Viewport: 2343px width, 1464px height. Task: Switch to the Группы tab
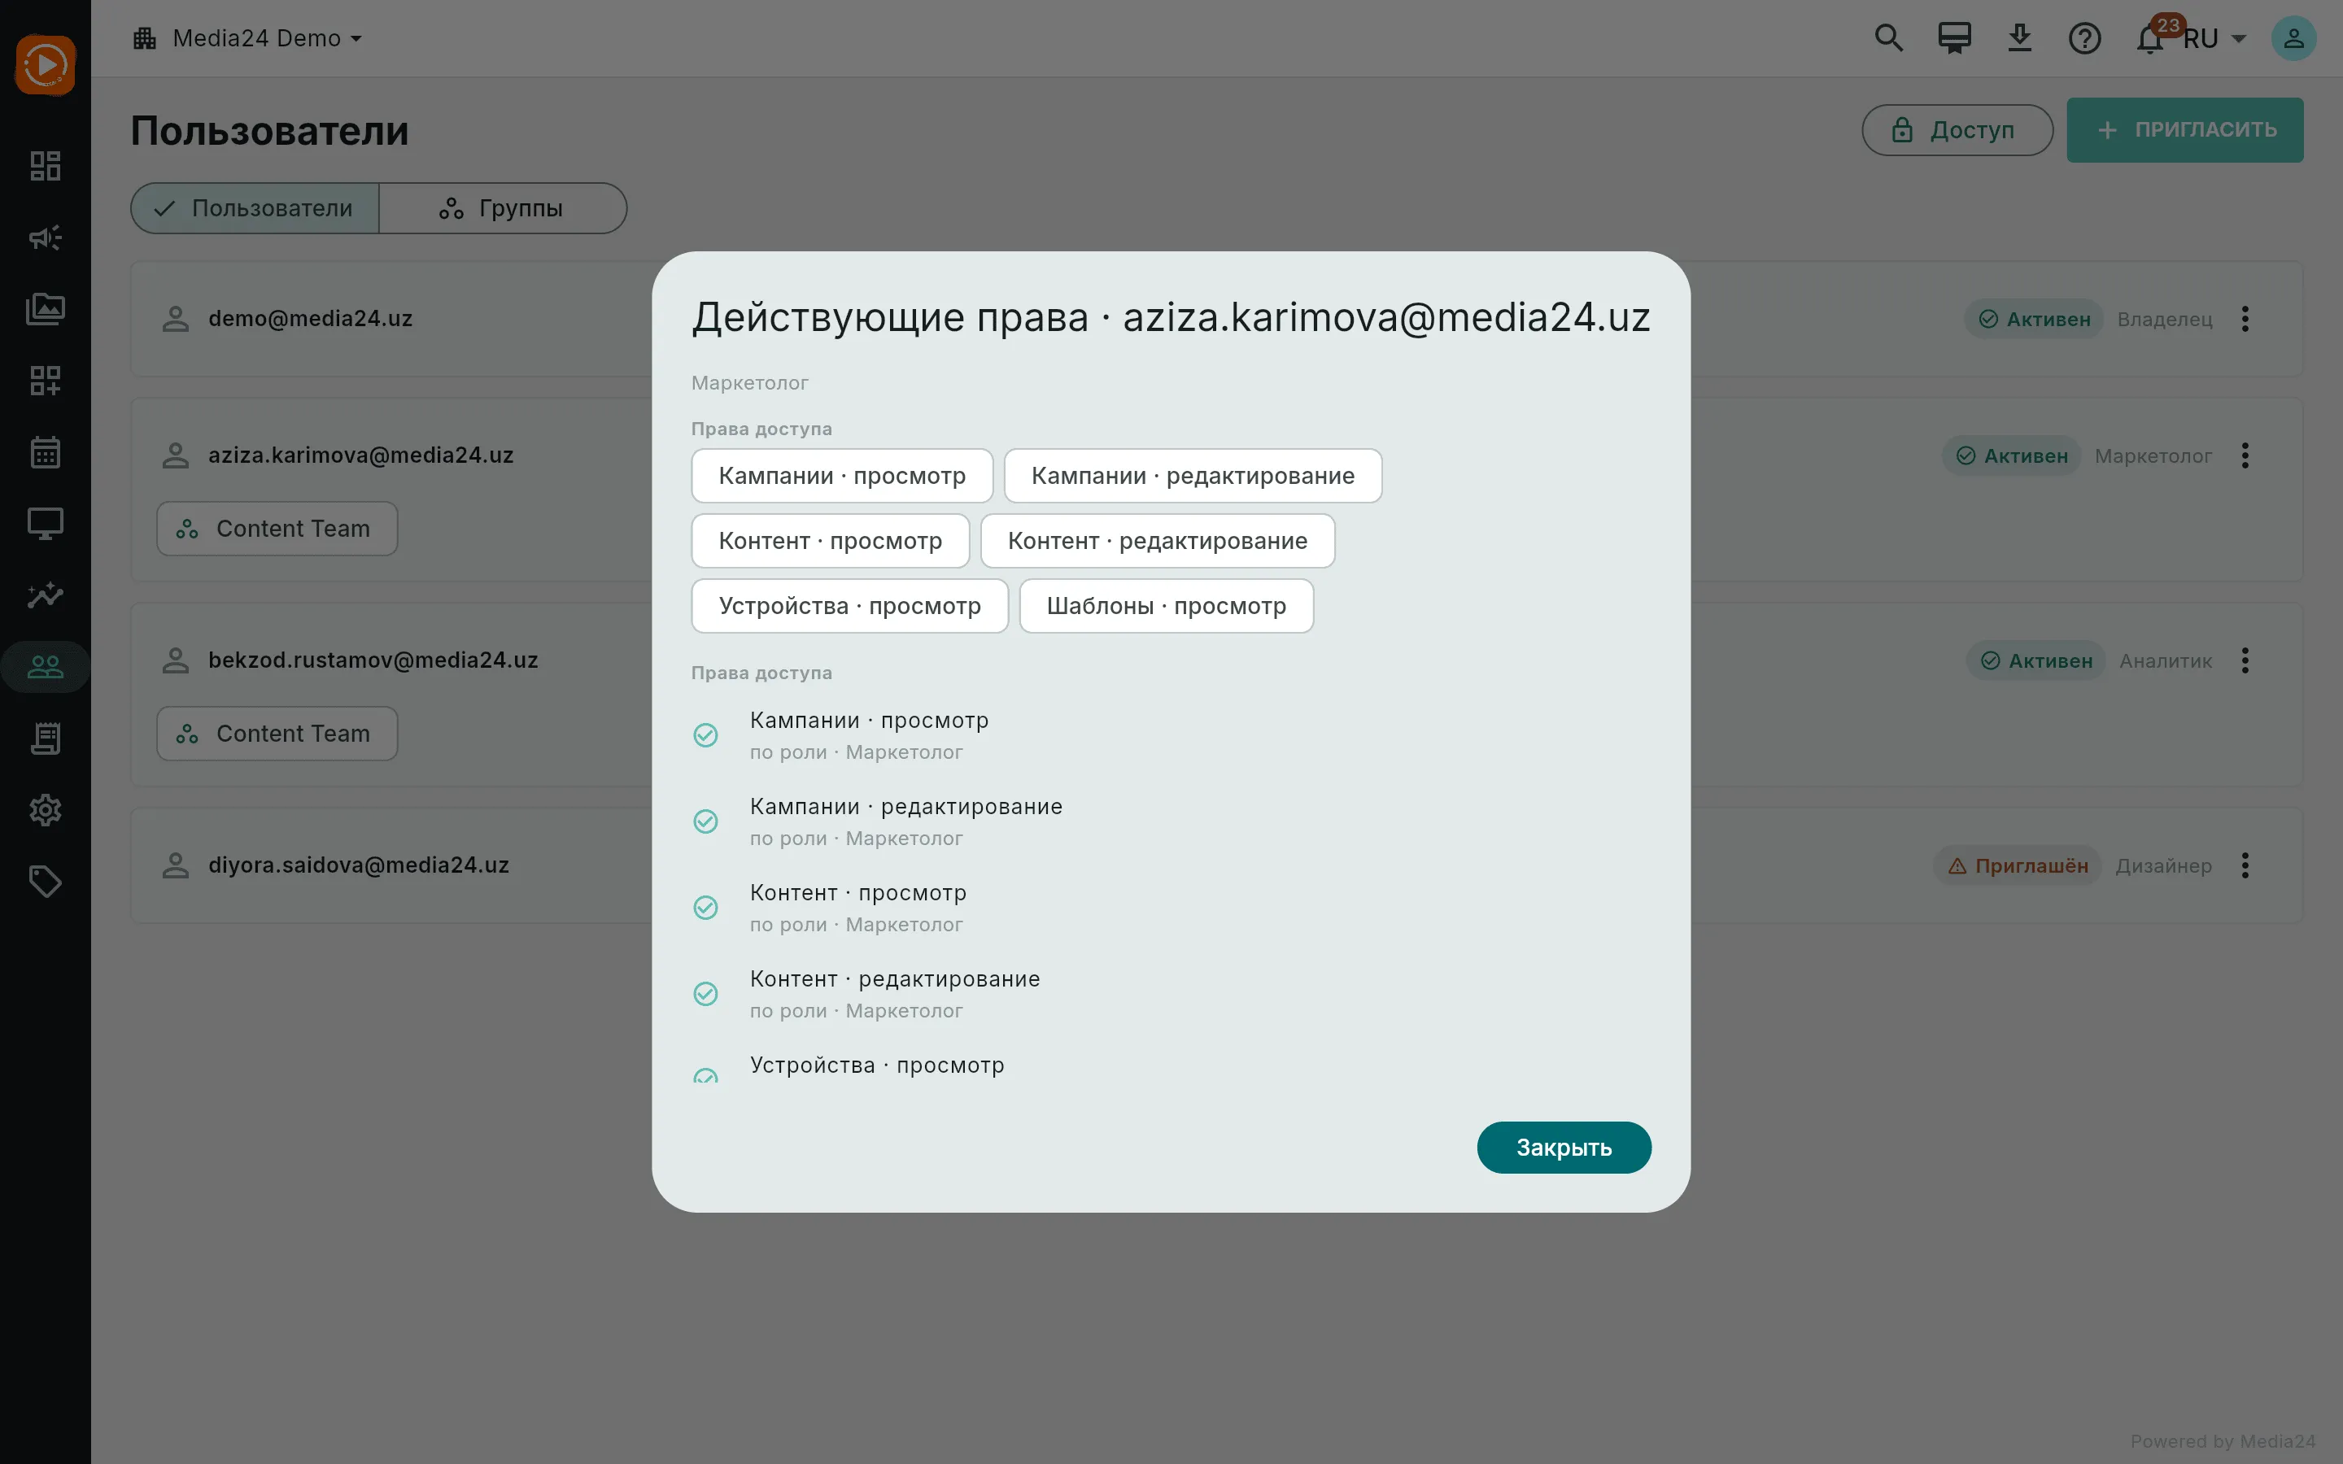[x=503, y=208]
